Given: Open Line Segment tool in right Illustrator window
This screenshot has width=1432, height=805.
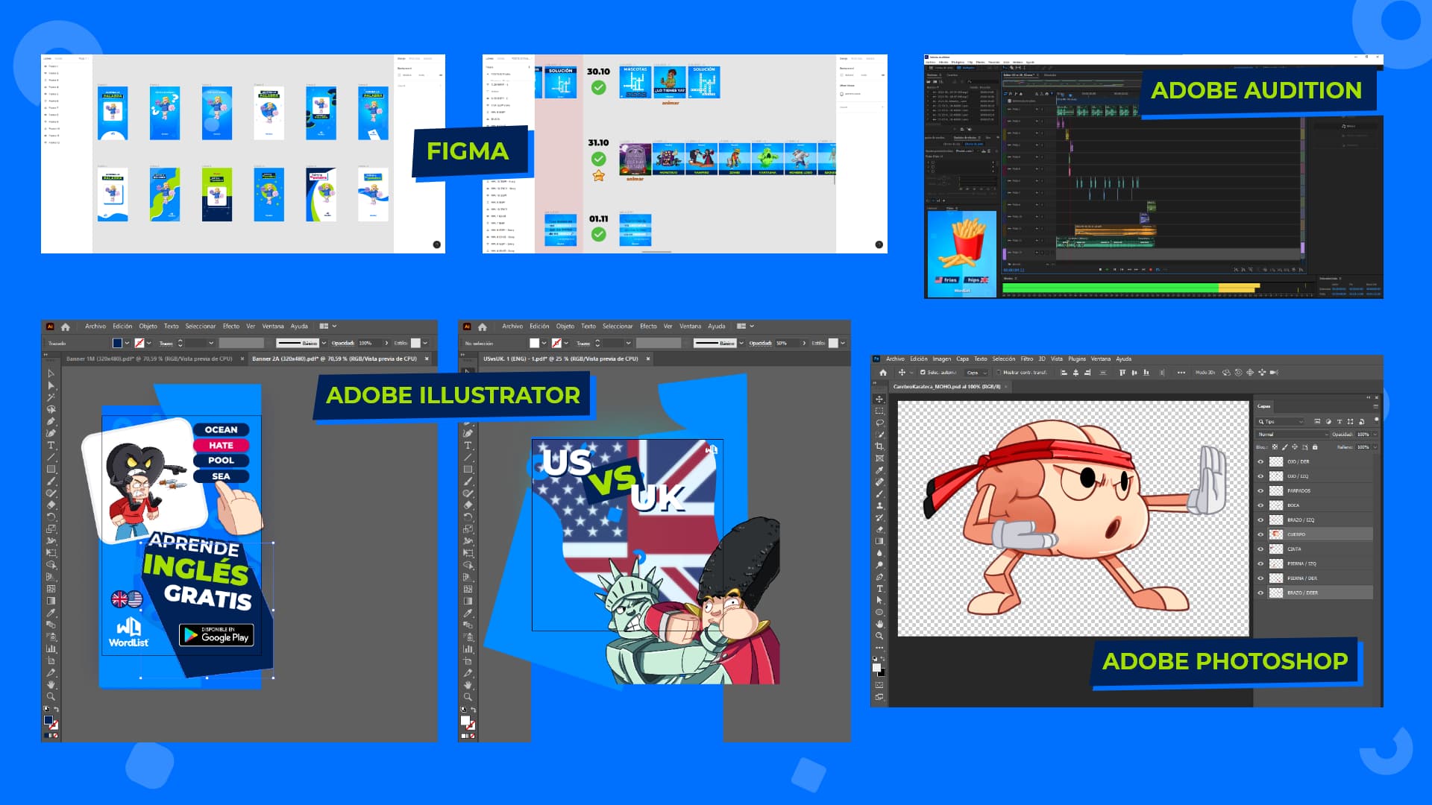Looking at the screenshot, I should [x=468, y=457].
